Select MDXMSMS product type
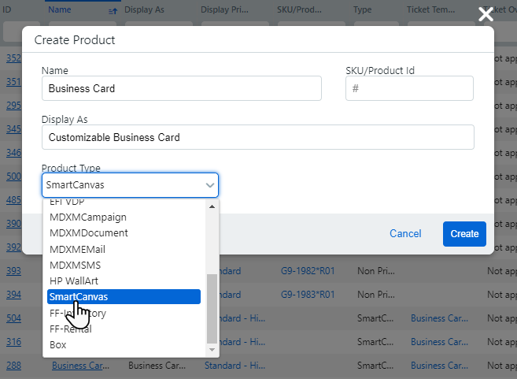Screen dimensions: 517x379 [75, 265]
